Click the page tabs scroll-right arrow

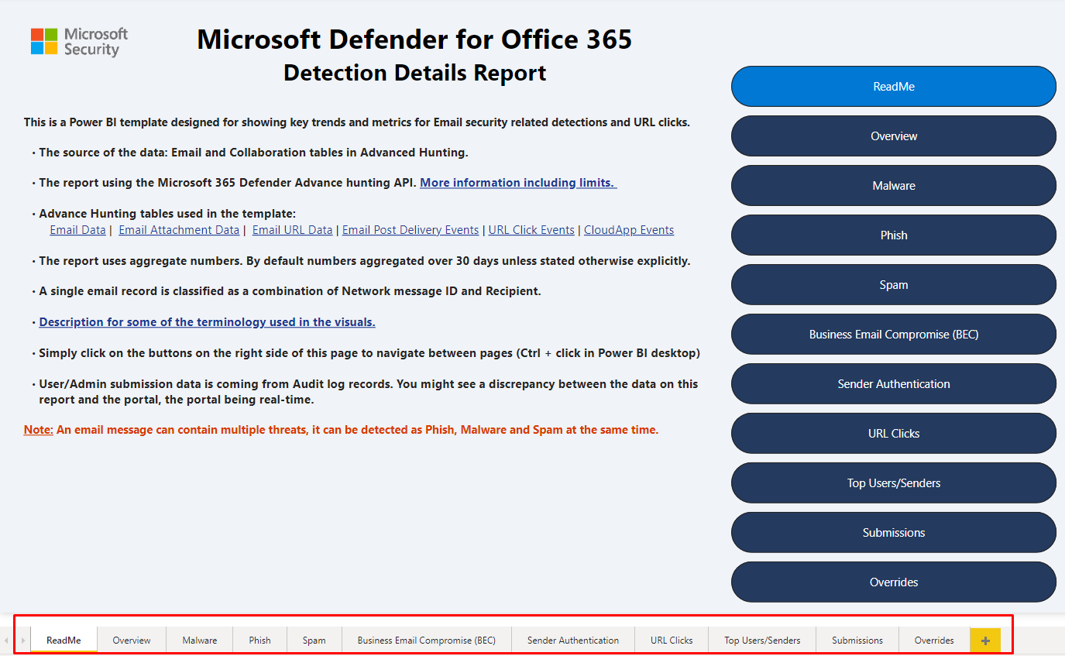(x=23, y=641)
